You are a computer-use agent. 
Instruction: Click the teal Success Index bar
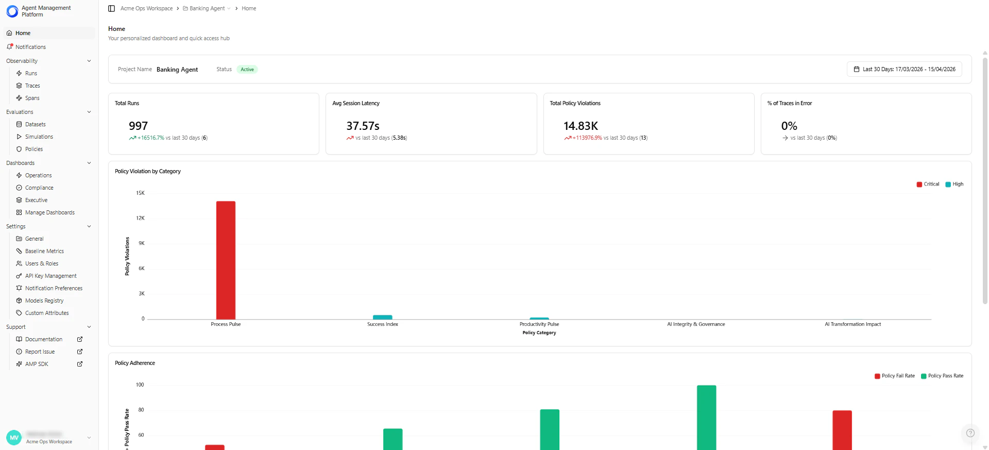pyautogui.click(x=383, y=317)
